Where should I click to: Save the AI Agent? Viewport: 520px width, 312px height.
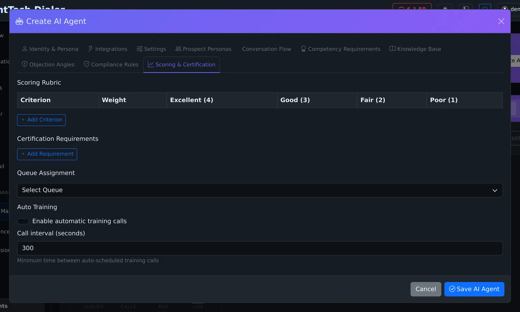coord(474,289)
